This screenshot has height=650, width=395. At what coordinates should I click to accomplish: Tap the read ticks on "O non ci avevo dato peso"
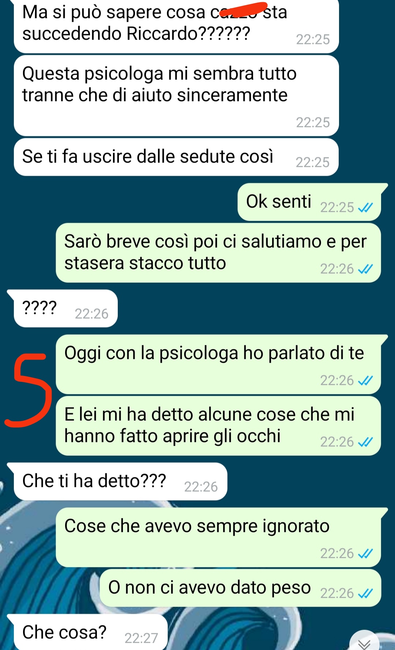click(x=365, y=593)
